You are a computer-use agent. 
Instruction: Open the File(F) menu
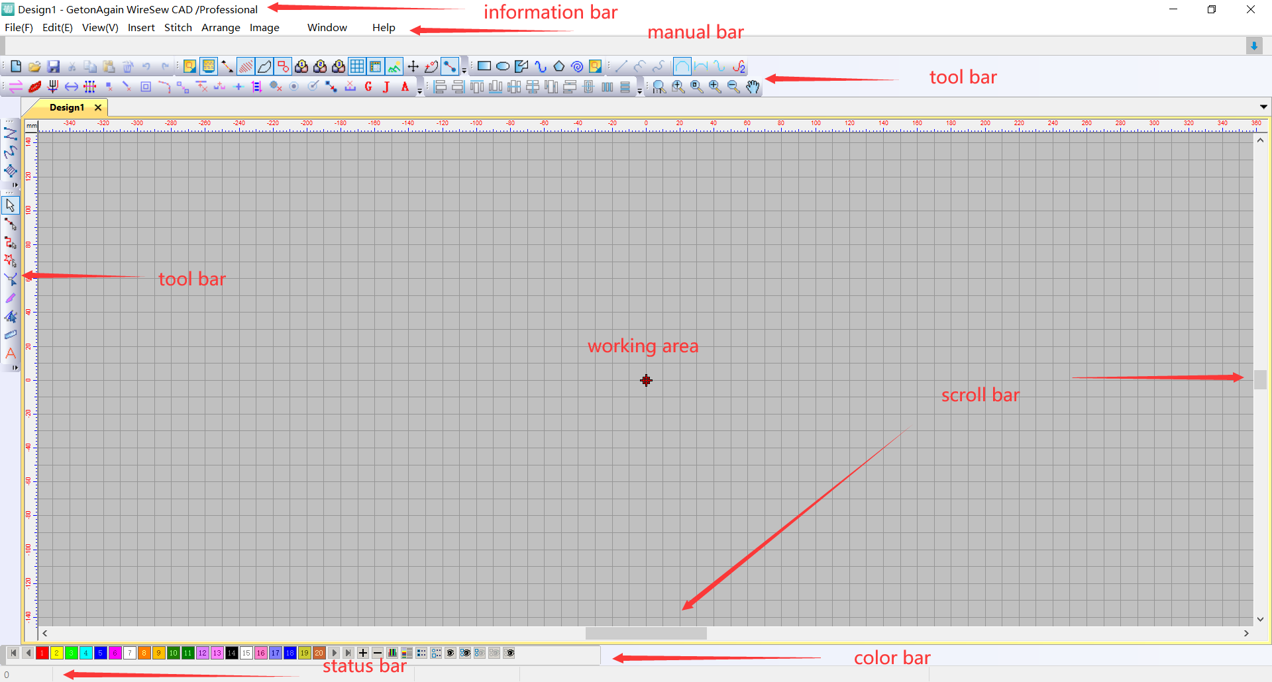click(x=19, y=28)
